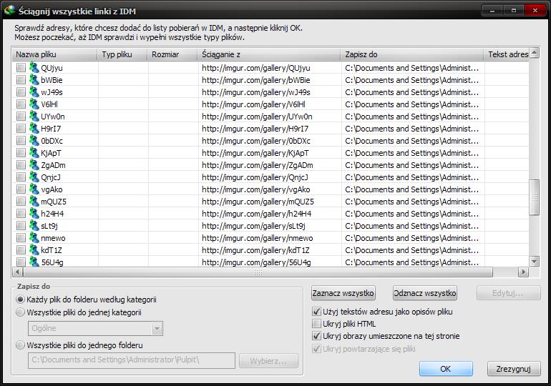The width and height of the screenshot is (551, 386).
Task: Click the file icon next to kdT1Z
Action: click(x=34, y=250)
